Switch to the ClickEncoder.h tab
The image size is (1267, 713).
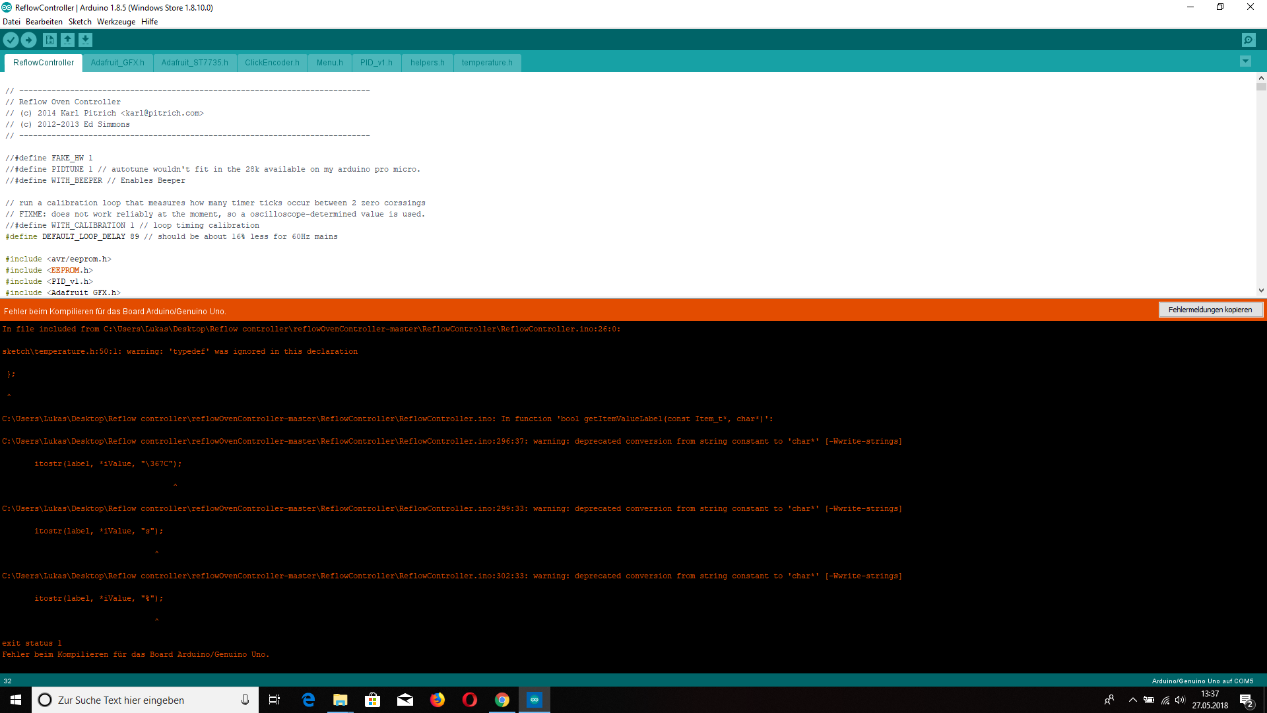(x=272, y=63)
